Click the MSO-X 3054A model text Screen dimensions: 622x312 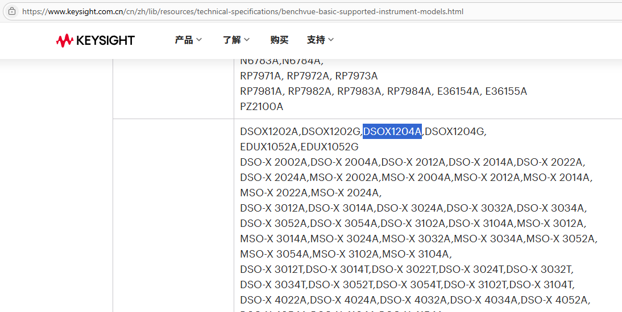point(275,255)
